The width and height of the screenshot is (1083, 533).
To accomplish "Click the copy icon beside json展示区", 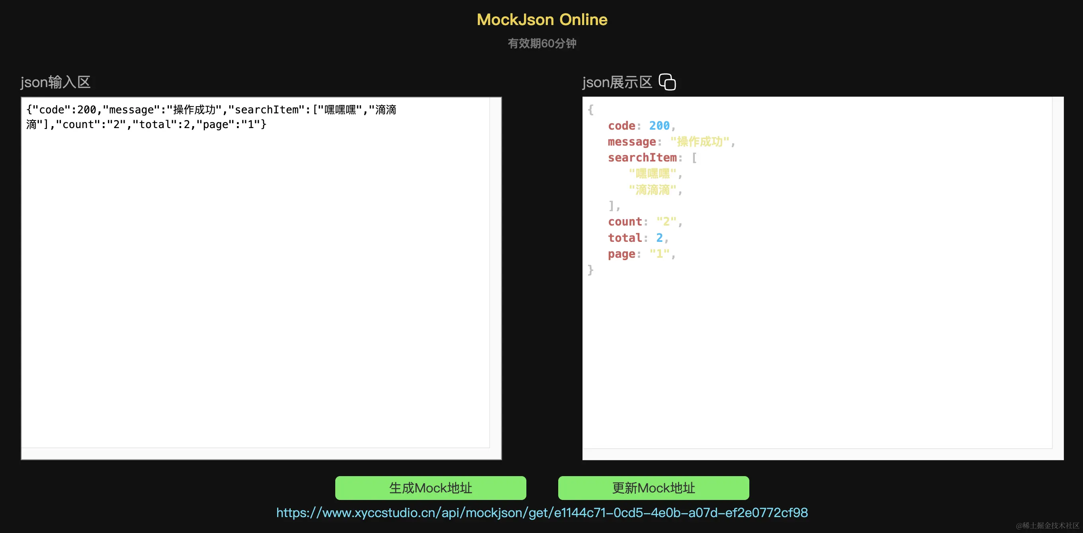I will click(667, 82).
